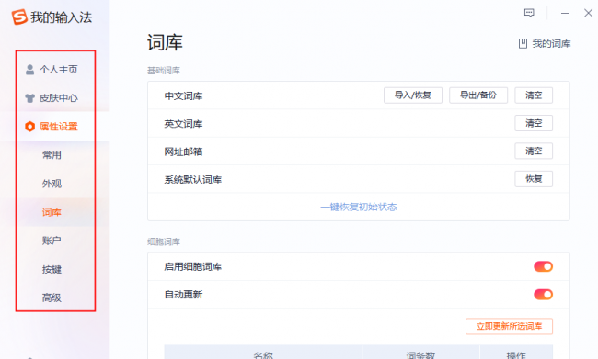Viewport: 598px width, 359px height.
Task: Switch to the 按键 settings tab
Action: tap(52, 269)
